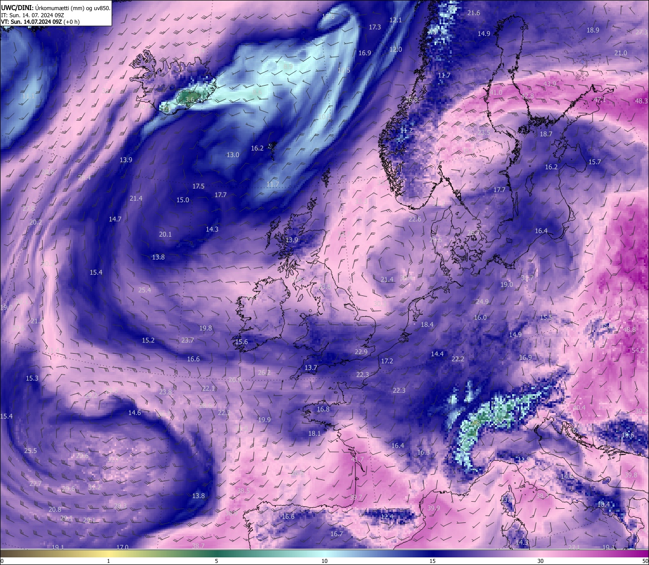Click the map value "24.9"
Screen dimensions: 649x565
(482, 302)
